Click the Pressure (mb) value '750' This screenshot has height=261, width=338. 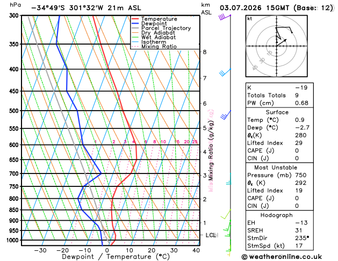click(301, 175)
